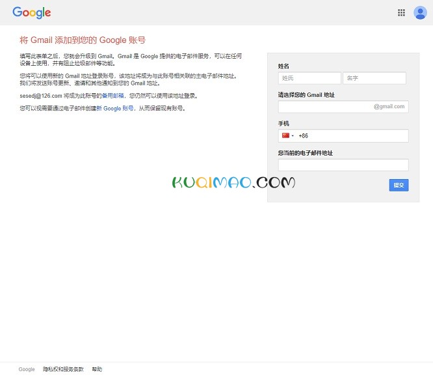Click the 姓氏 last name field
This screenshot has height=377, width=433.
309,78
